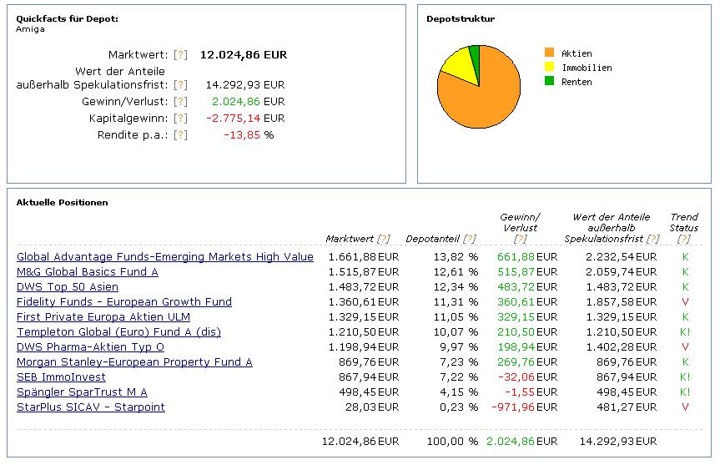Open Fidelity Funds - European Growth Fund
The height and width of the screenshot is (465, 720).
[x=124, y=302]
